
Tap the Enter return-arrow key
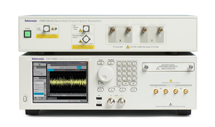133,83
